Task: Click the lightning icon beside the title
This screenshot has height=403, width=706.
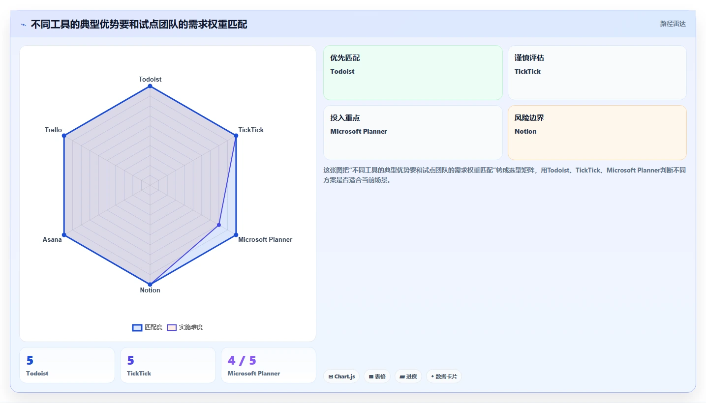Action: [x=23, y=25]
